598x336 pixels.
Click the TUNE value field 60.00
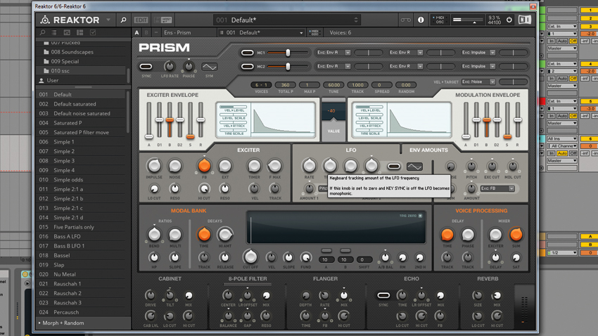coord(333,85)
